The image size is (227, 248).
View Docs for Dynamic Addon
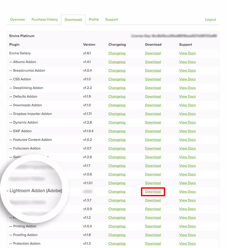(x=187, y=123)
